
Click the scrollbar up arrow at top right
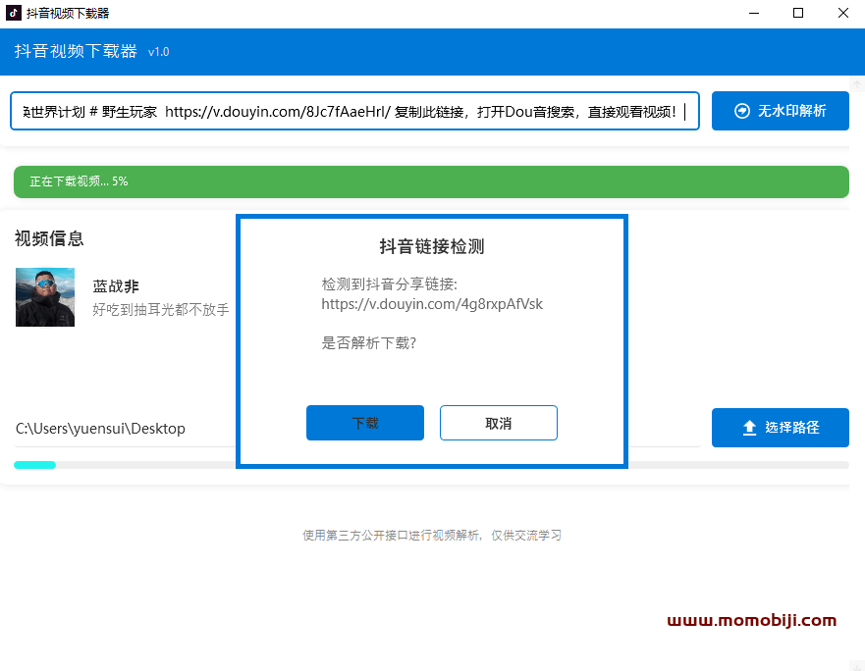857,84
